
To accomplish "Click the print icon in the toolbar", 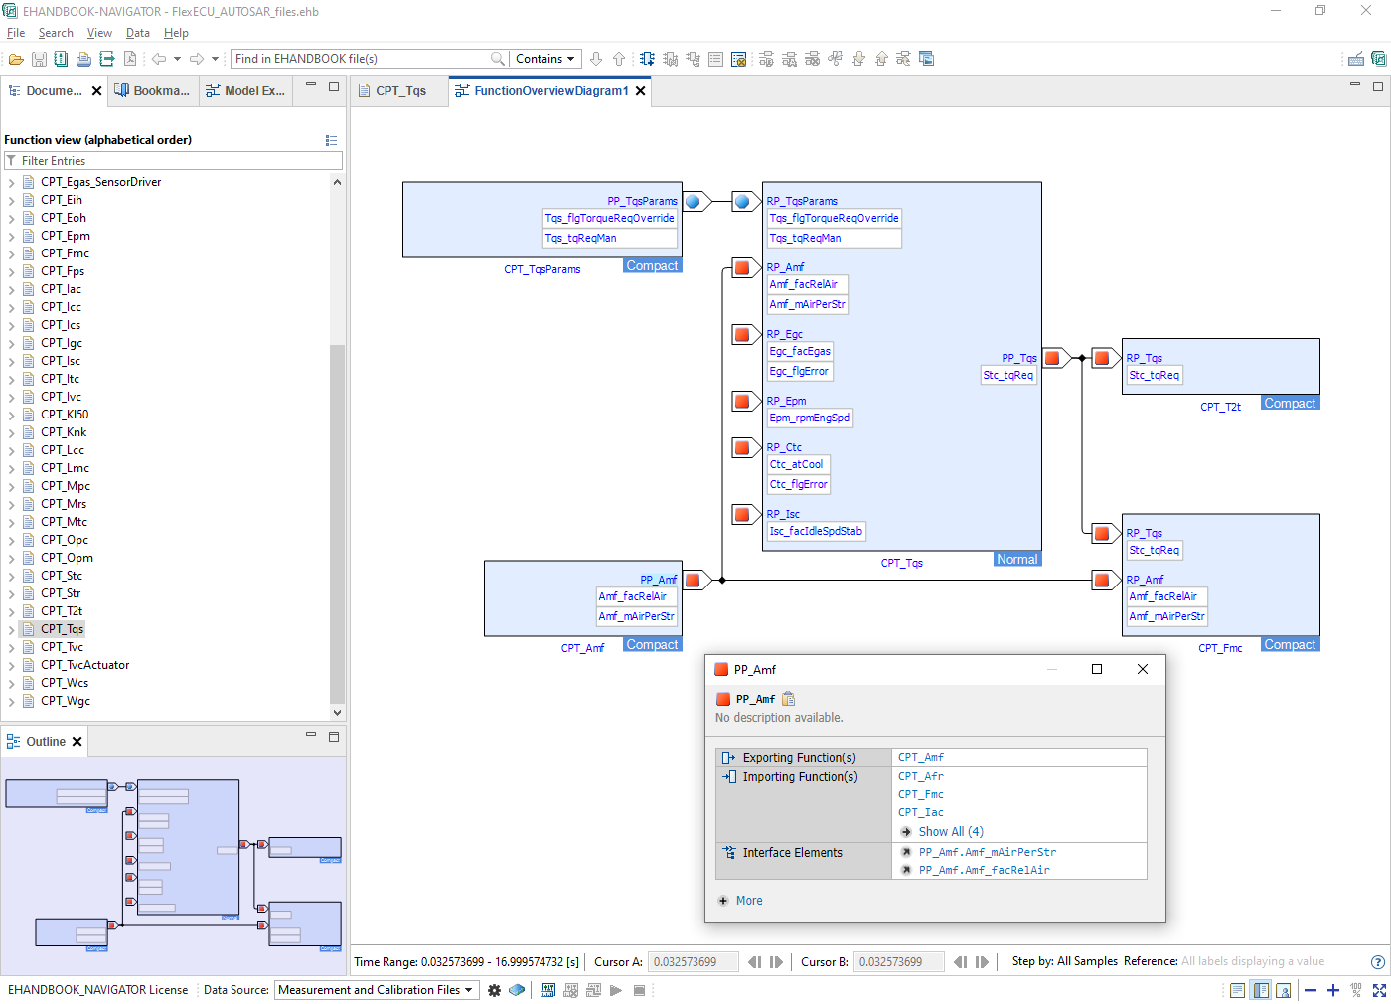I will 83,59.
